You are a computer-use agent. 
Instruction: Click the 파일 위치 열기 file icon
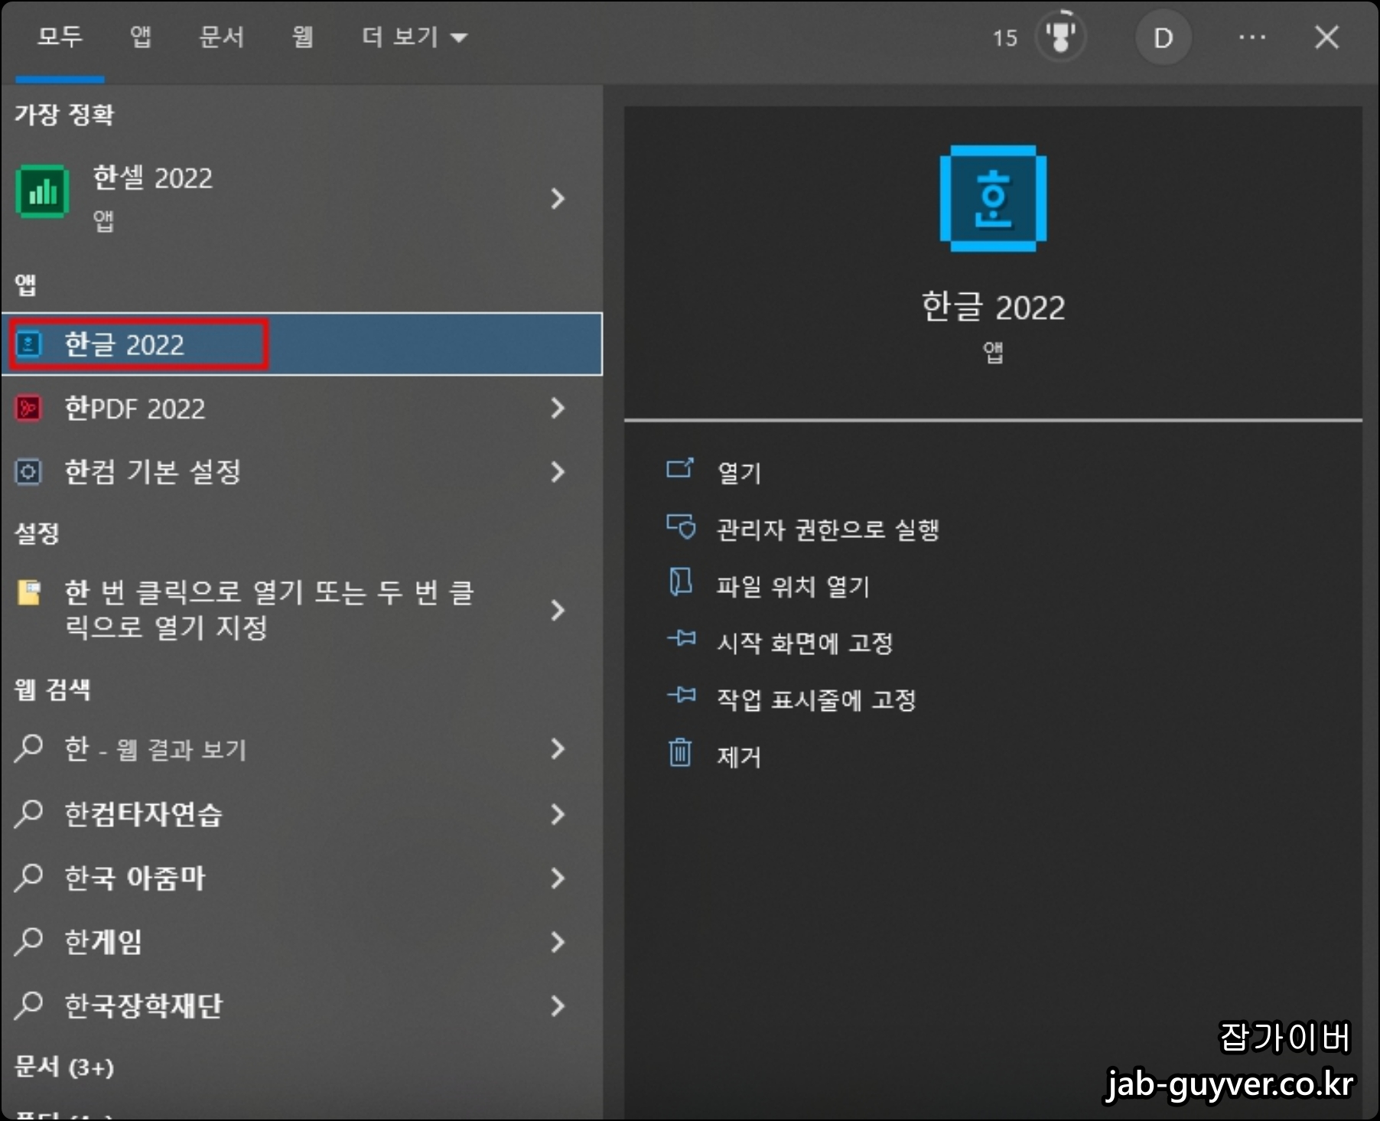[680, 582]
